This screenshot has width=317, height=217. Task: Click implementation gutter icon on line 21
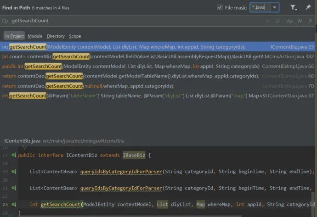point(13,188)
